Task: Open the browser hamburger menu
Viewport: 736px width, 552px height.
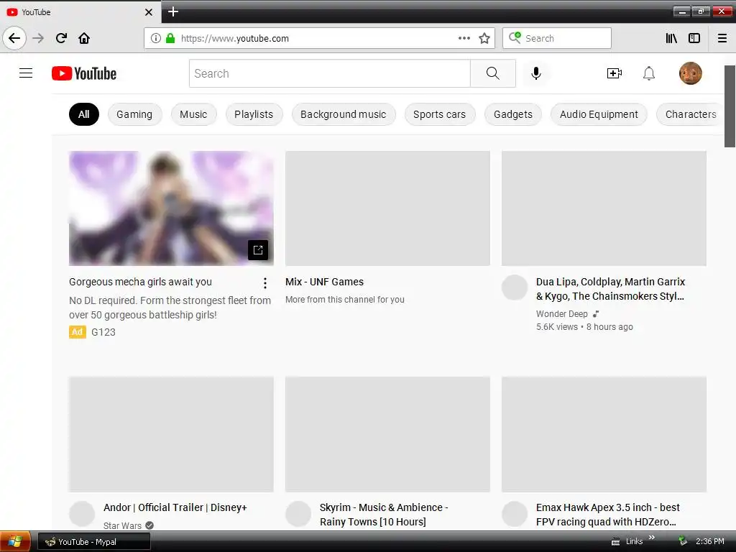Action: tap(722, 39)
